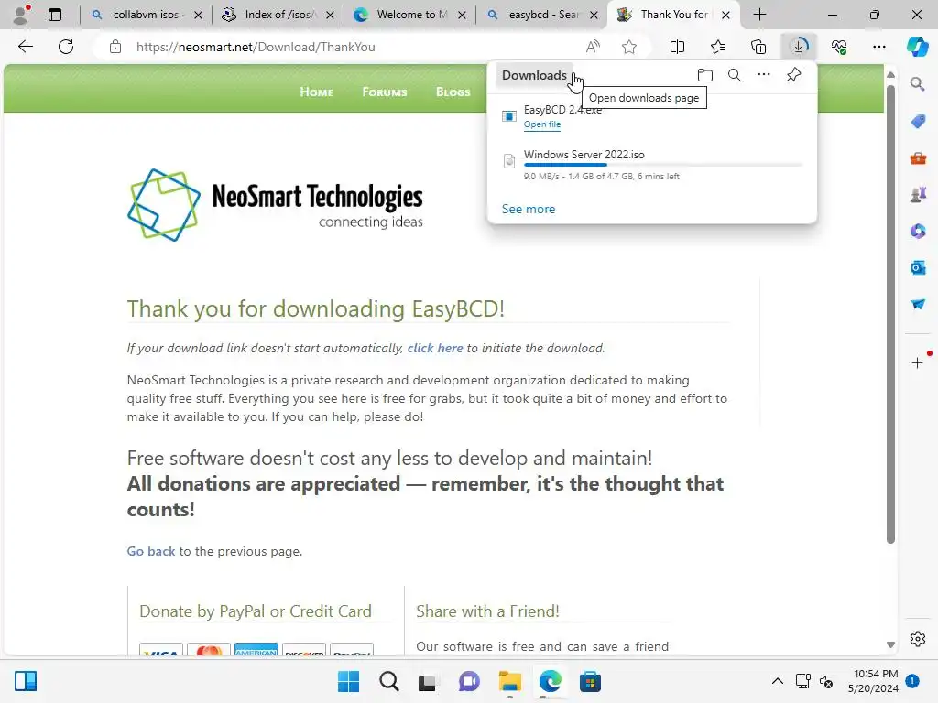Open the Downloads page heading link
The width and height of the screenshot is (938, 703).
pos(534,75)
